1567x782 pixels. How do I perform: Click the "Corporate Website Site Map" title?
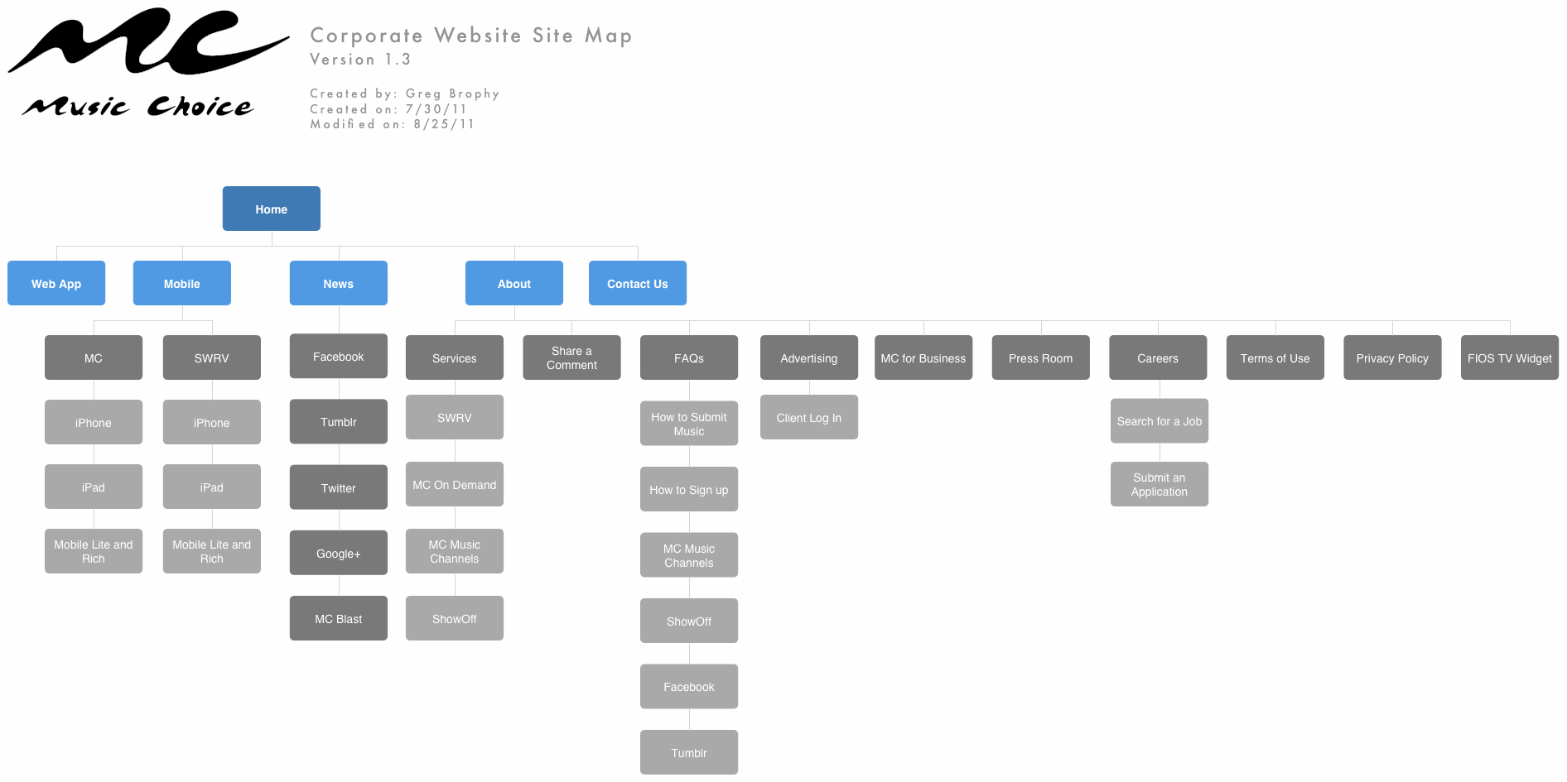tap(471, 36)
